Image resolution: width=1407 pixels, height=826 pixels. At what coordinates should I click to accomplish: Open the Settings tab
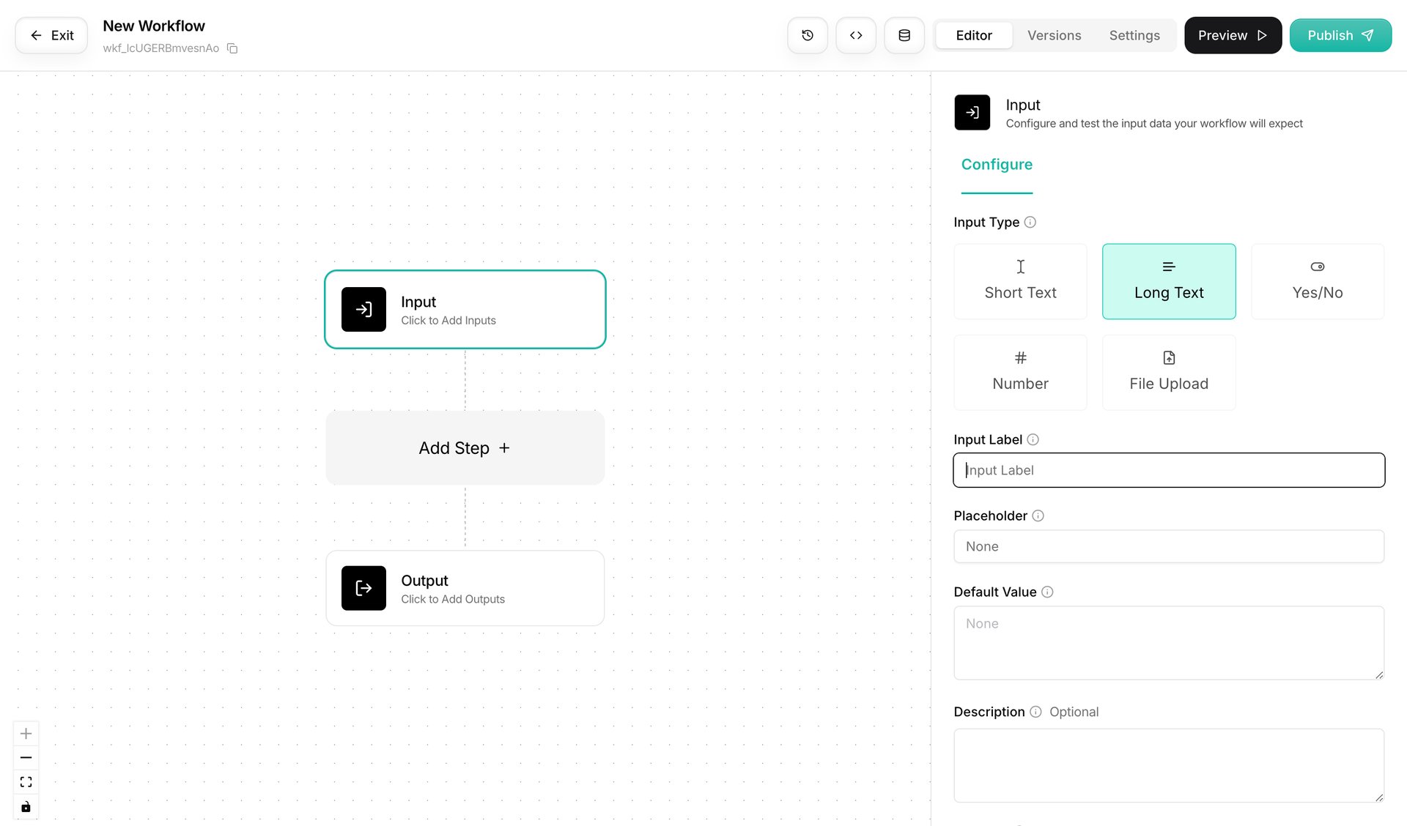pyautogui.click(x=1134, y=35)
